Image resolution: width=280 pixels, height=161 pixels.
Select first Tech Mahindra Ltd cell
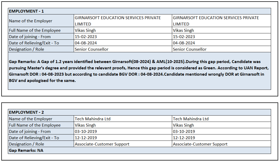123,119
